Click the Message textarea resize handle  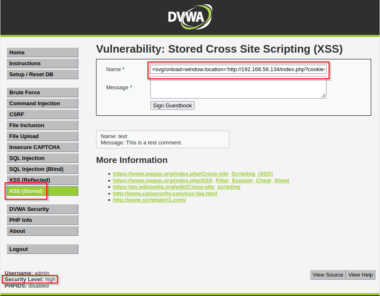[324, 96]
